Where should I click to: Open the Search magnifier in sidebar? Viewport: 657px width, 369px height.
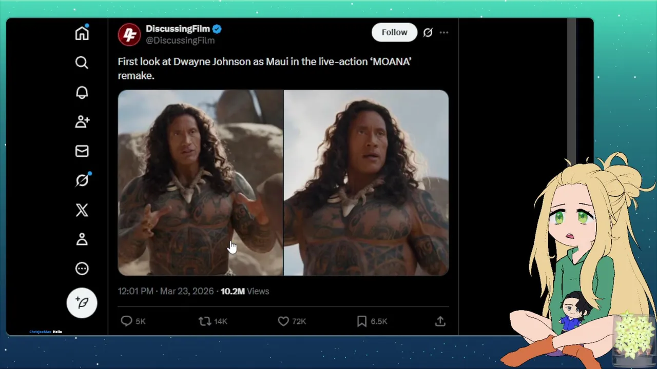click(82, 63)
